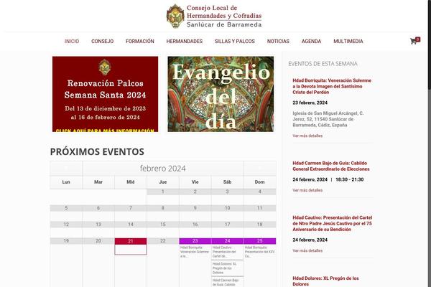
Task: Open Hdad Dolores XL Pregón event link
Action: (x=325, y=281)
